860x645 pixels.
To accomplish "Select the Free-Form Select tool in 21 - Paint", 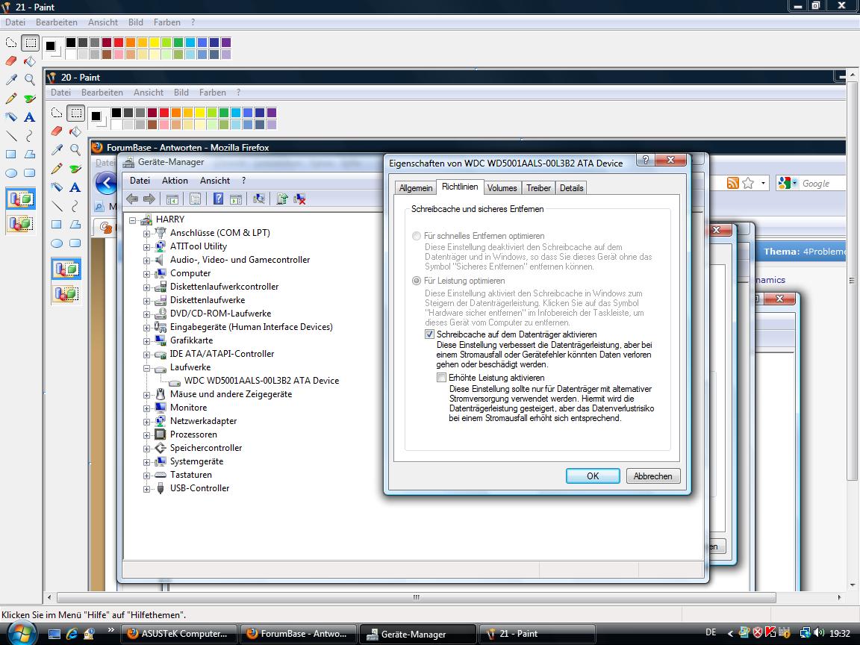I will 11,43.
